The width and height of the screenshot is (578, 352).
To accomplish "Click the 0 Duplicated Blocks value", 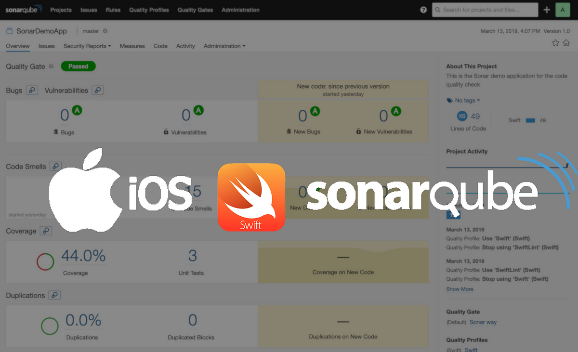I will tap(193, 320).
